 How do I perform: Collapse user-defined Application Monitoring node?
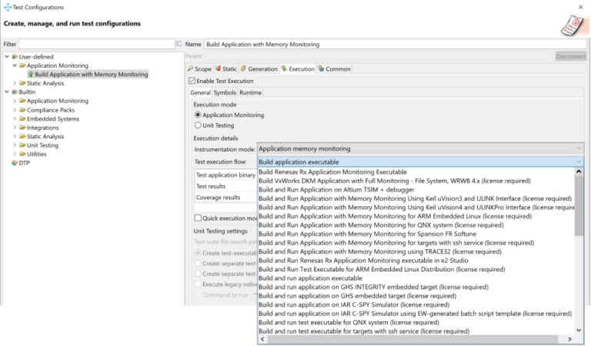pyautogui.click(x=15, y=65)
